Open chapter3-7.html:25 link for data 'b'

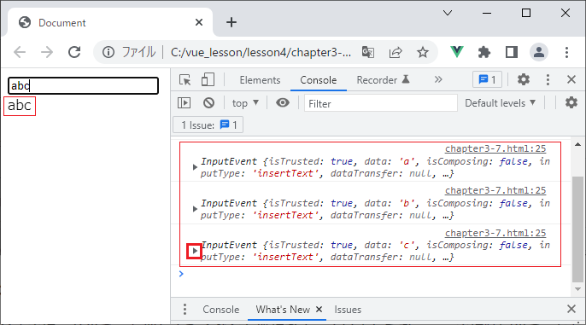pyautogui.click(x=495, y=190)
